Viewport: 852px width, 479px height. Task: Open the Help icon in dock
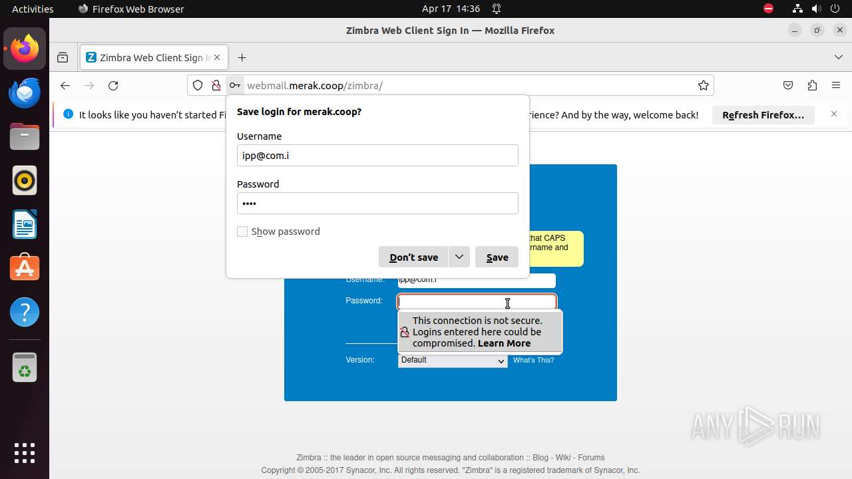[x=25, y=312]
